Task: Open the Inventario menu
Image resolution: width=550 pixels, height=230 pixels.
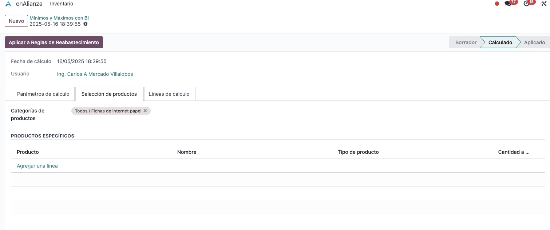Action: (x=62, y=4)
